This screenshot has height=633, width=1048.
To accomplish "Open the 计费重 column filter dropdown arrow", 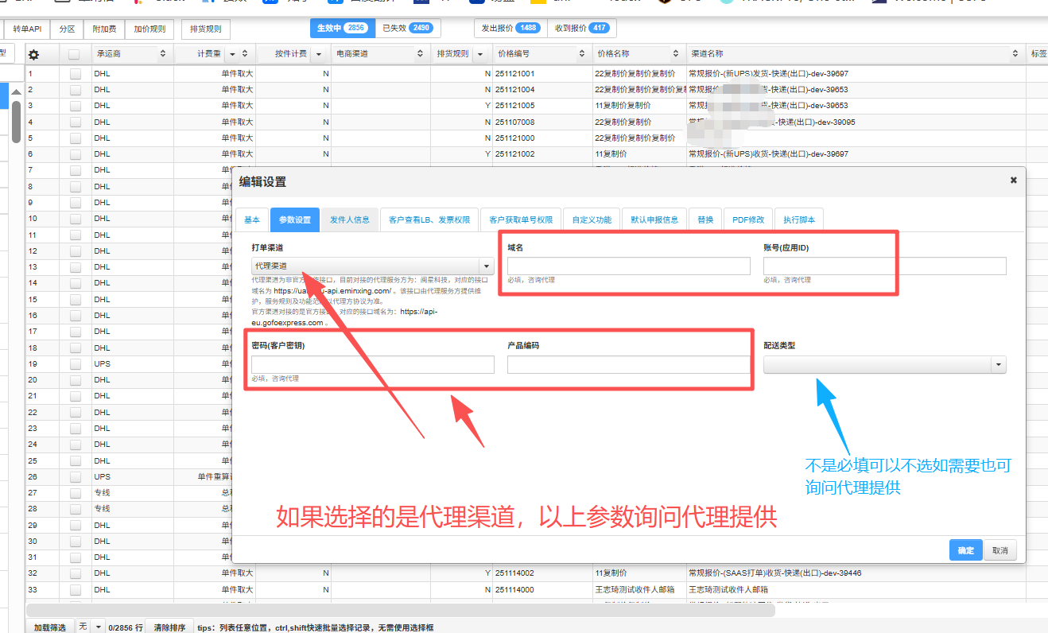I will tap(233, 54).
